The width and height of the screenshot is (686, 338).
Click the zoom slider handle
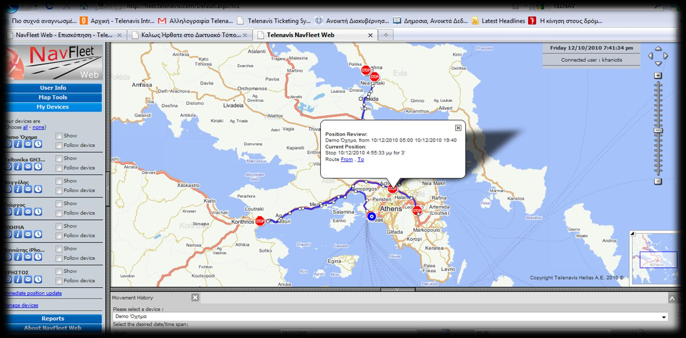(658, 130)
